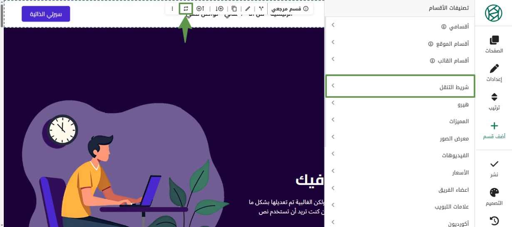
Task: Click the swap section icon in the toolbar
Action: point(186,9)
